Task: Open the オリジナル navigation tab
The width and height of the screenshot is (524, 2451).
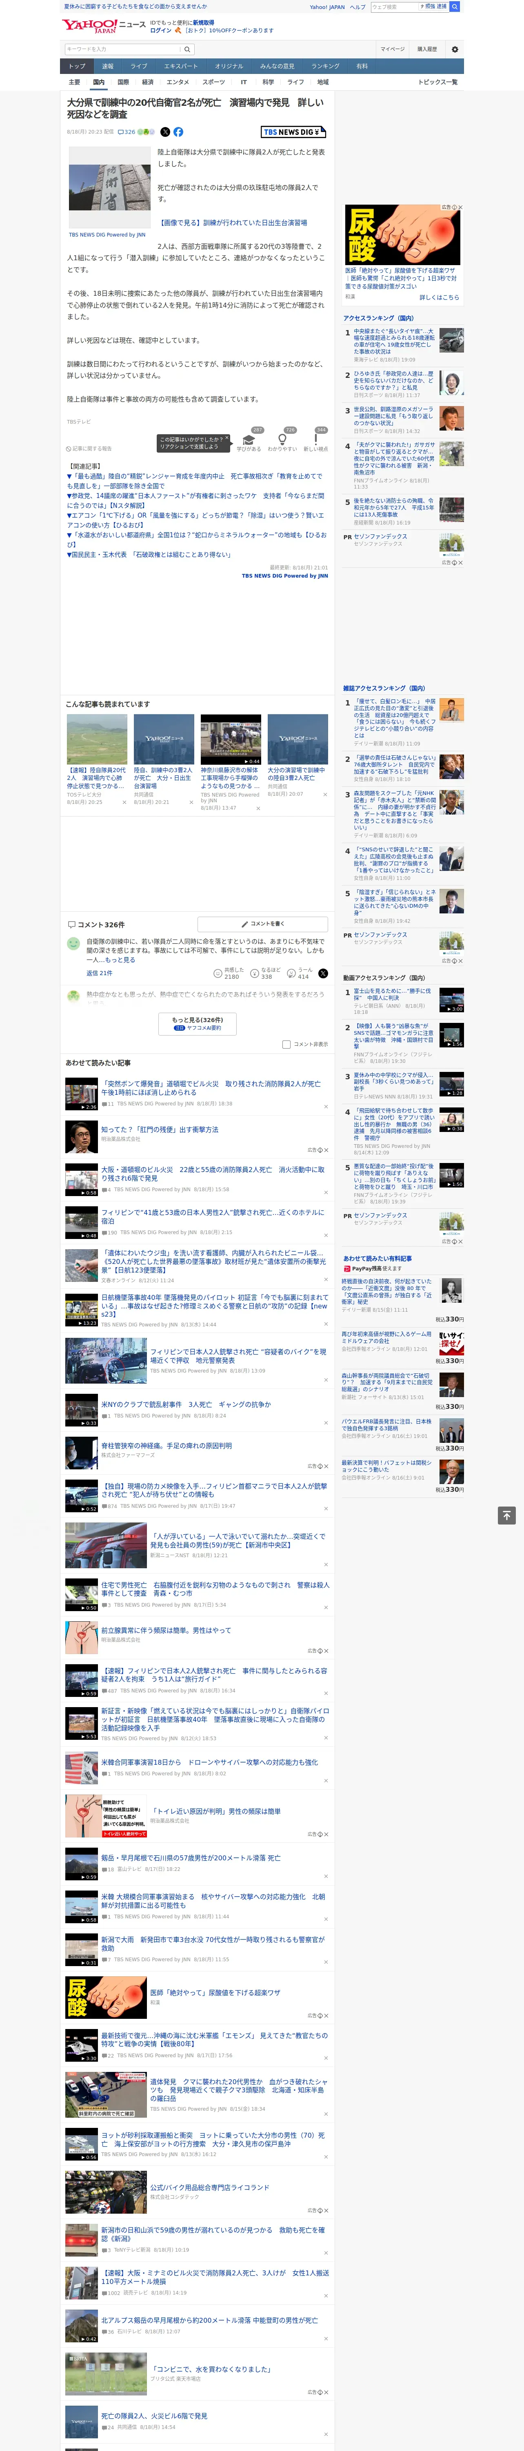Action: [229, 67]
